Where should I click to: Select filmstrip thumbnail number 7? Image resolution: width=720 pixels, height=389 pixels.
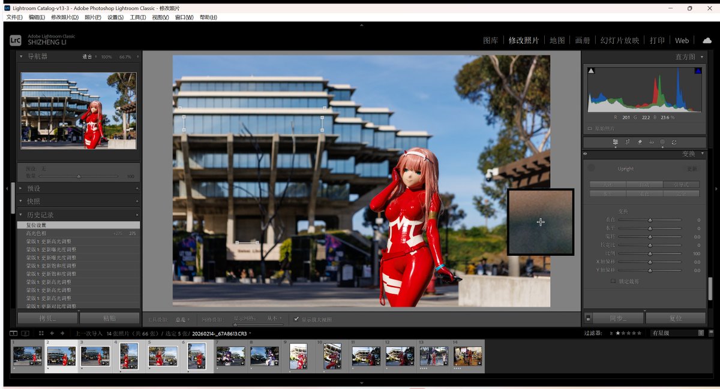(230, 356)
